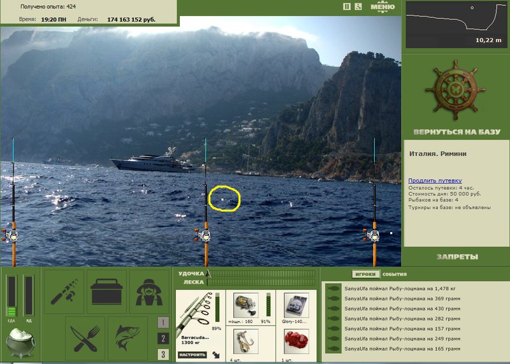This screenshot has height=364, width=510.
Task: Select rod slot 1
Action: pos(163,323)
